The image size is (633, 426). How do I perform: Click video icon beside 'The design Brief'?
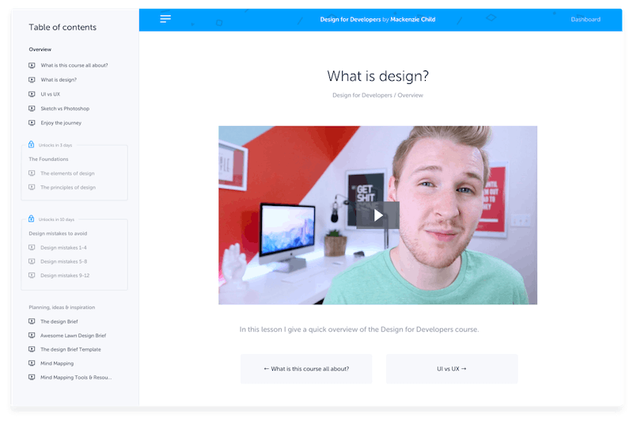32,321
